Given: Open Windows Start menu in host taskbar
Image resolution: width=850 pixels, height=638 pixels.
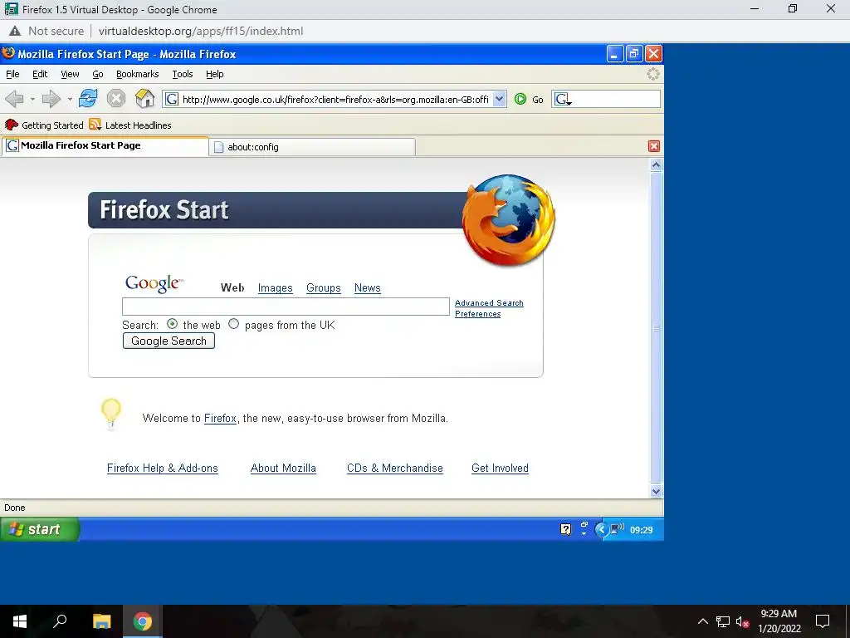Looking at the screenshot, I should click(20, 621).
